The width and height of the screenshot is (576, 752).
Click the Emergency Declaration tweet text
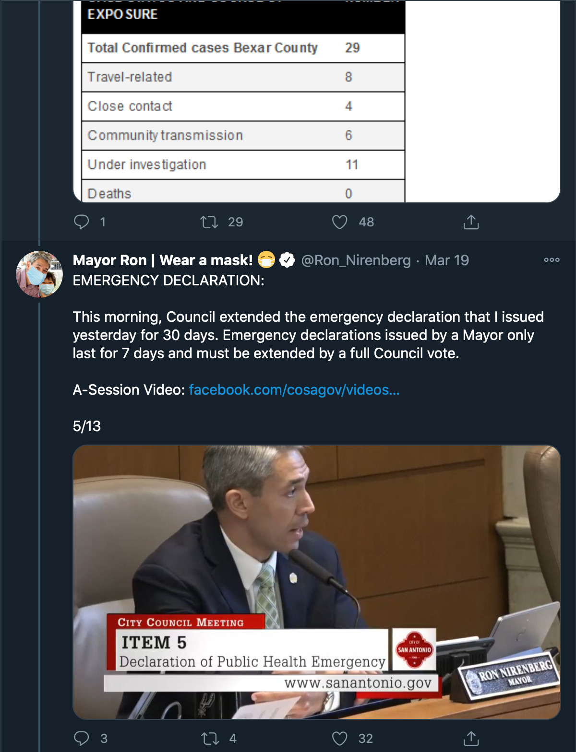(x=307, y=335)
